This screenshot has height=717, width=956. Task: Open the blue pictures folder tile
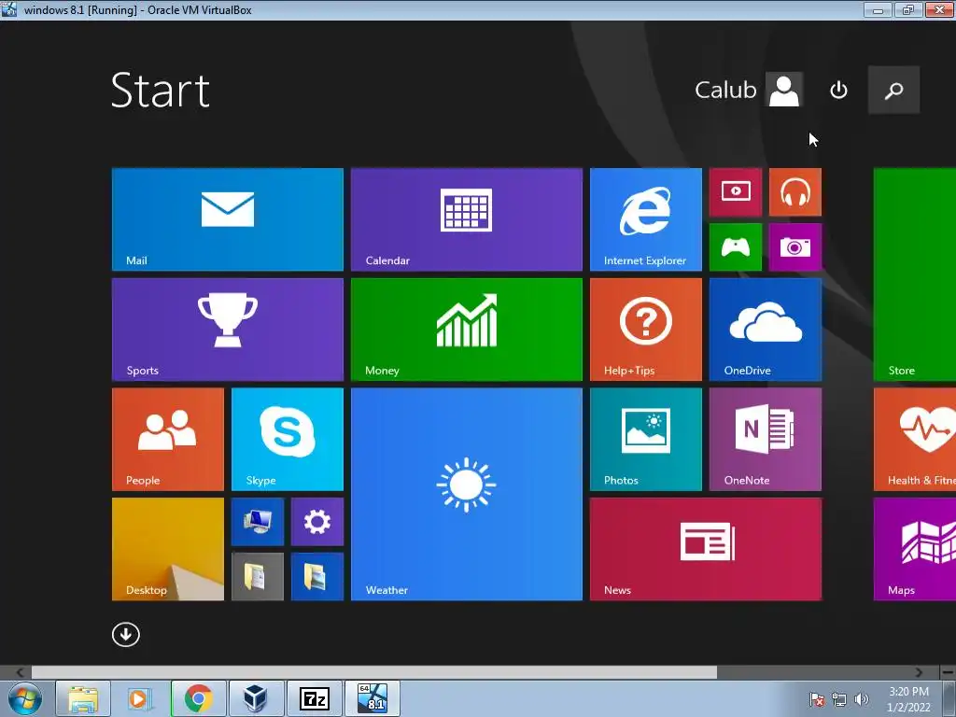(x=317, y=576)
